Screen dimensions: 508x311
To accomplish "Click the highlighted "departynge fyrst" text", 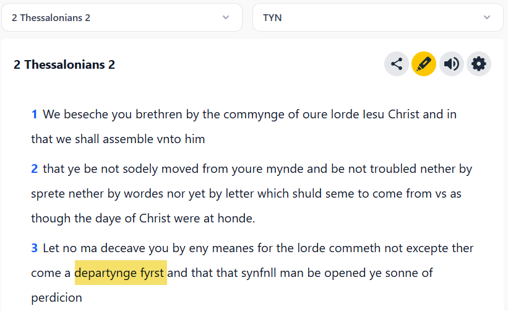I will tap(120, 273).
